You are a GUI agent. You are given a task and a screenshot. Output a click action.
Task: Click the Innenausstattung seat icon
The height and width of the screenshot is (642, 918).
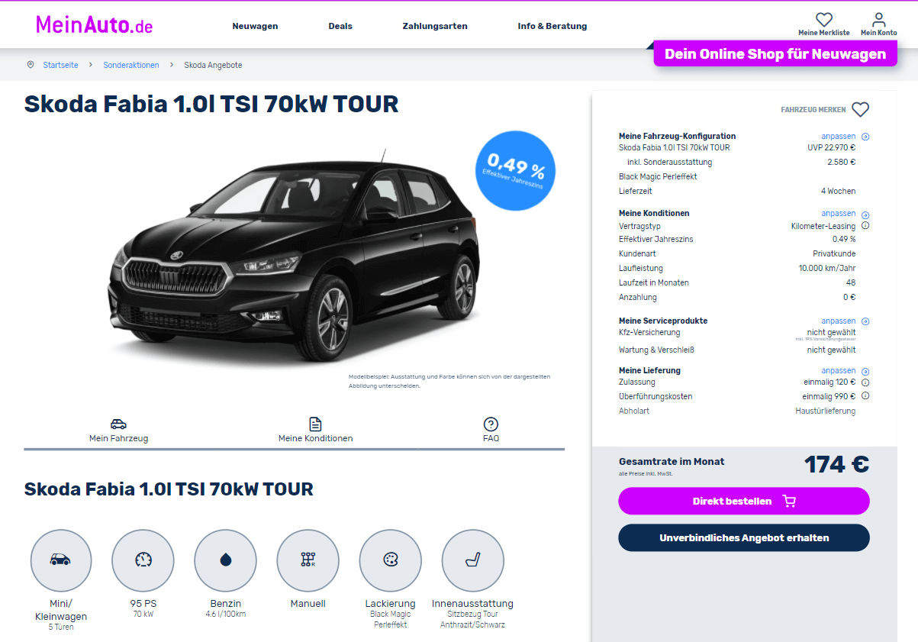(x=472, y=560)
